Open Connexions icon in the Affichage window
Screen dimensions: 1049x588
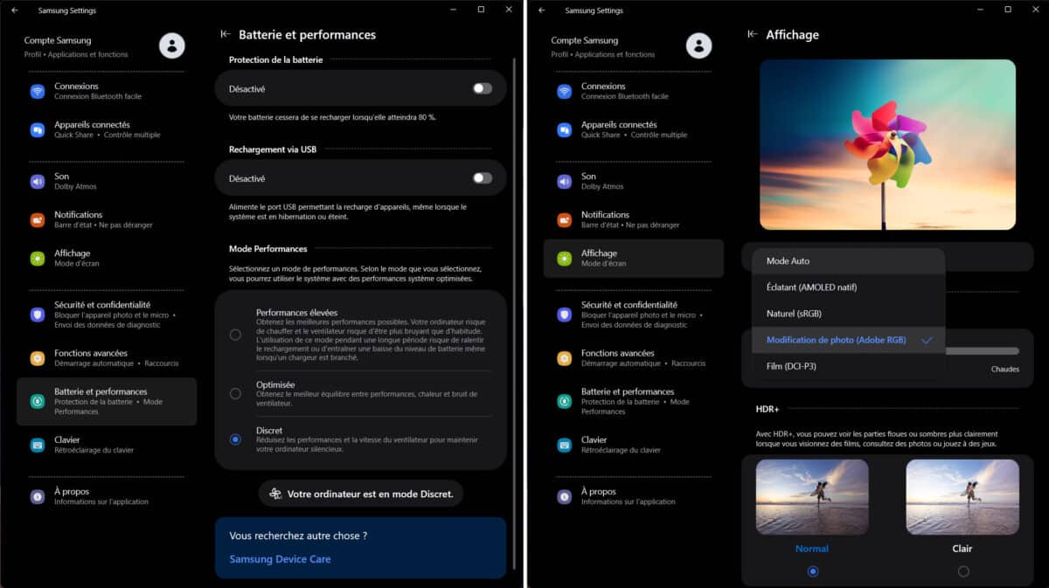[565, 91]
